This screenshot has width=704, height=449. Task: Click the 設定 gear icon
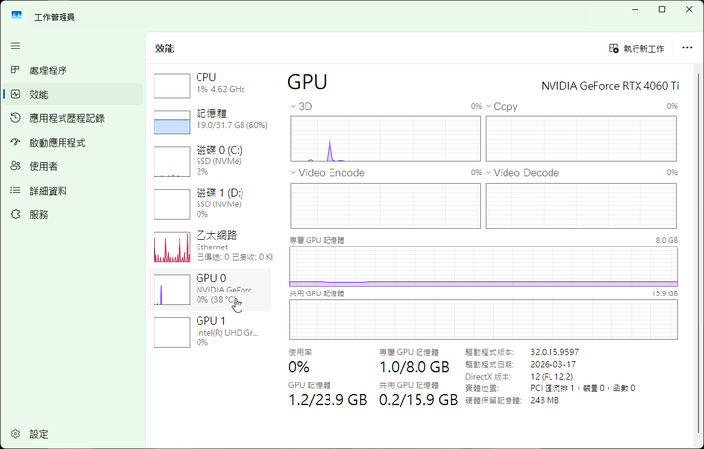click(15, 434)
